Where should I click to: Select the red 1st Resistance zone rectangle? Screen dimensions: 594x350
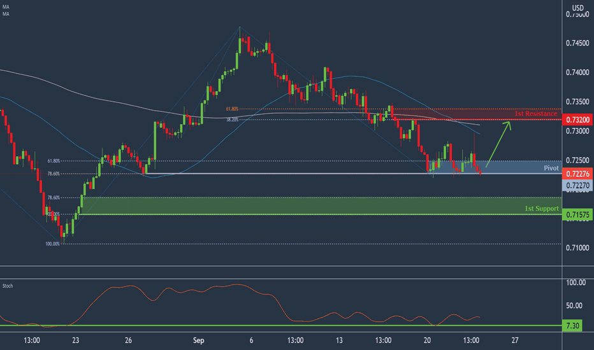(x=477, y=115)
